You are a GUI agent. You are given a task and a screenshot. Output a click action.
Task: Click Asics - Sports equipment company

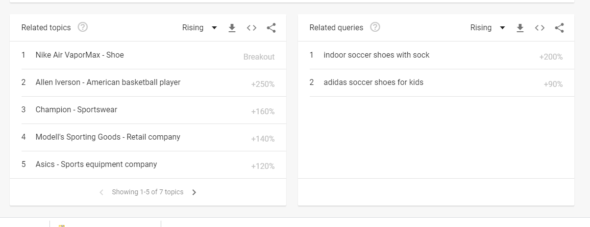96,165
